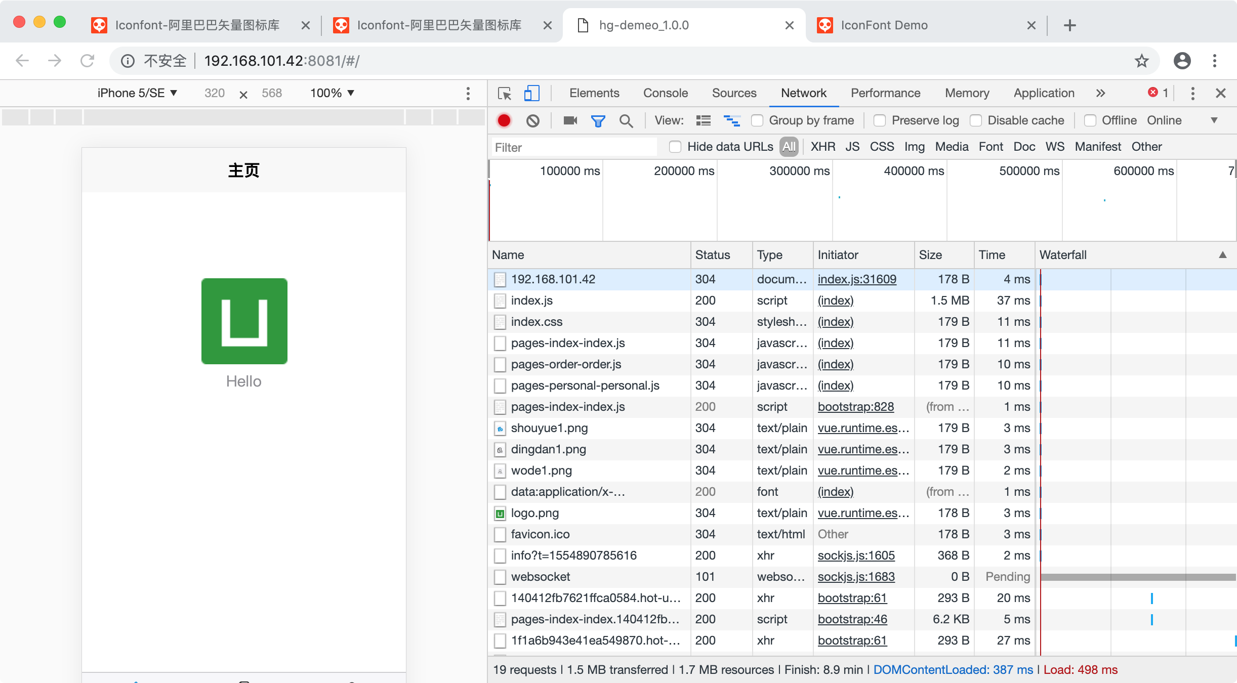Open the 100% zoom dropdown

coord(332,93)
